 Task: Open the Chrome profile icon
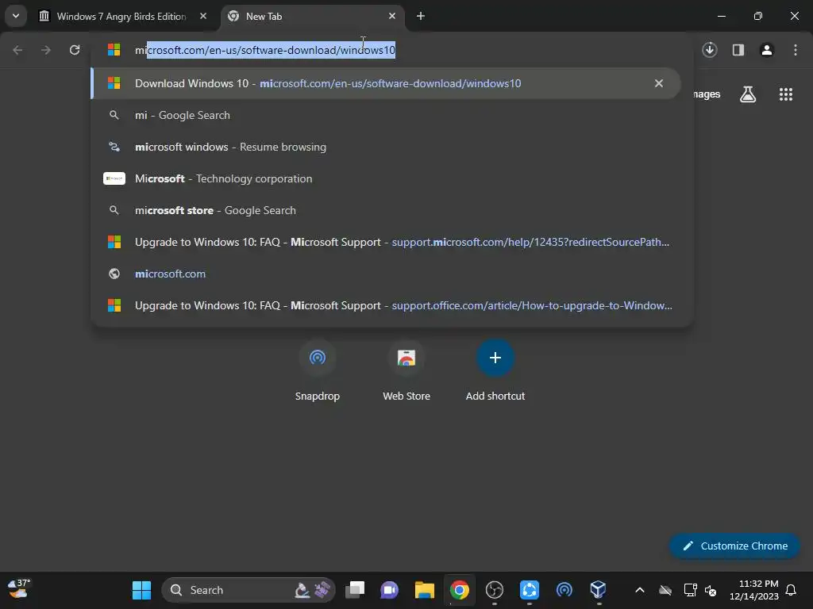click(x=766, y=50)
